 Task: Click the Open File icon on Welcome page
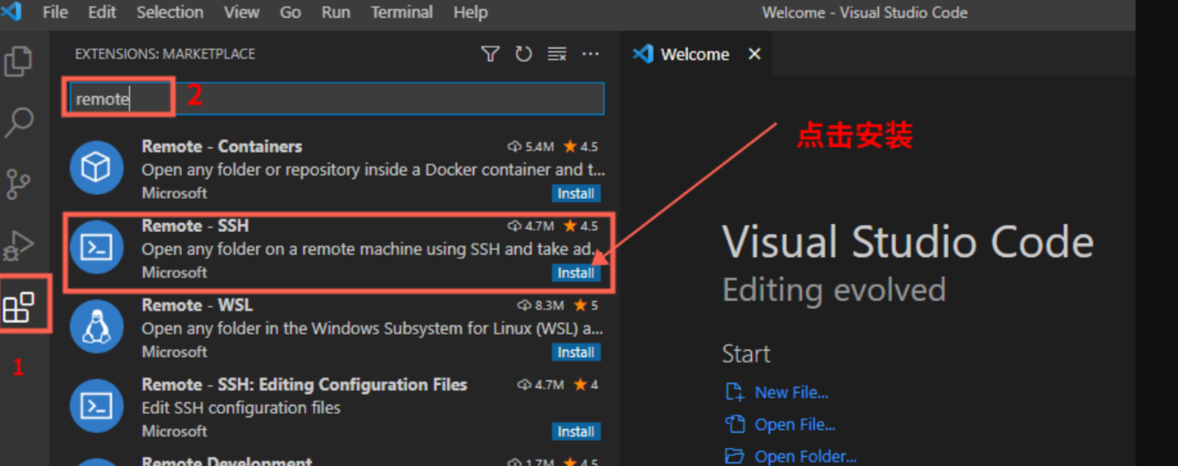tap(735, 424)
